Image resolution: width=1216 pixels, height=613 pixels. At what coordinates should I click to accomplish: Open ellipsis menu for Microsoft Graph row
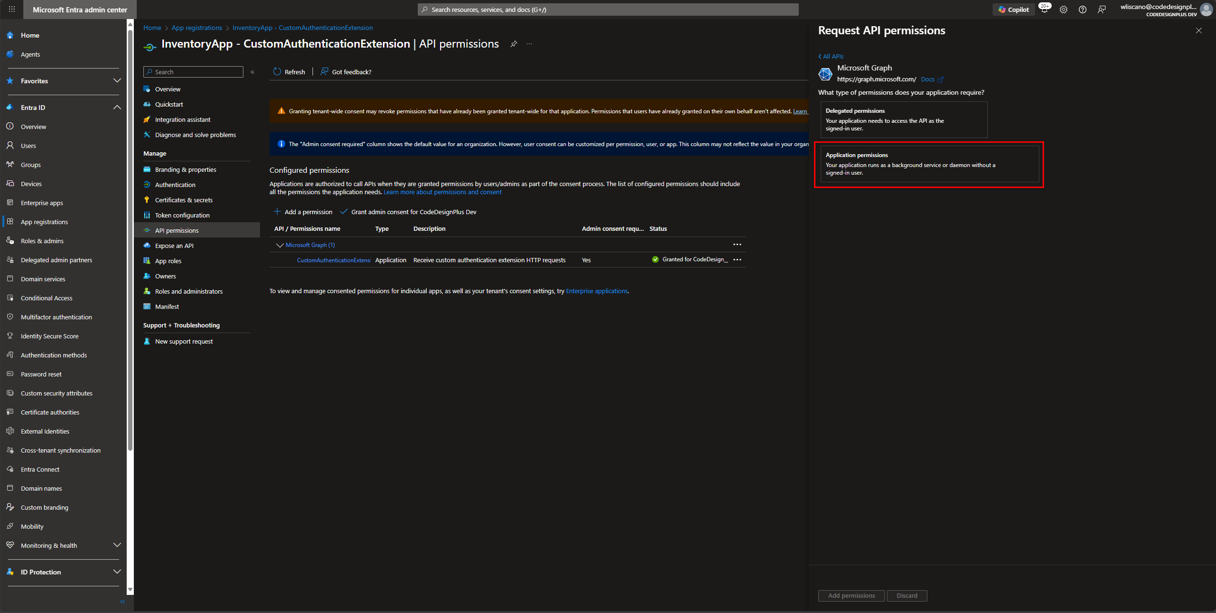click(737, 245)
